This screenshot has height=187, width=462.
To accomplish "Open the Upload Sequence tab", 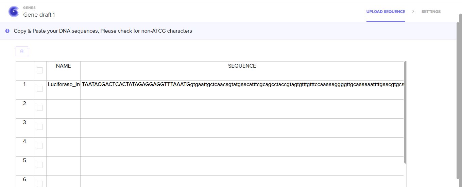I will [x=386, y=12].
